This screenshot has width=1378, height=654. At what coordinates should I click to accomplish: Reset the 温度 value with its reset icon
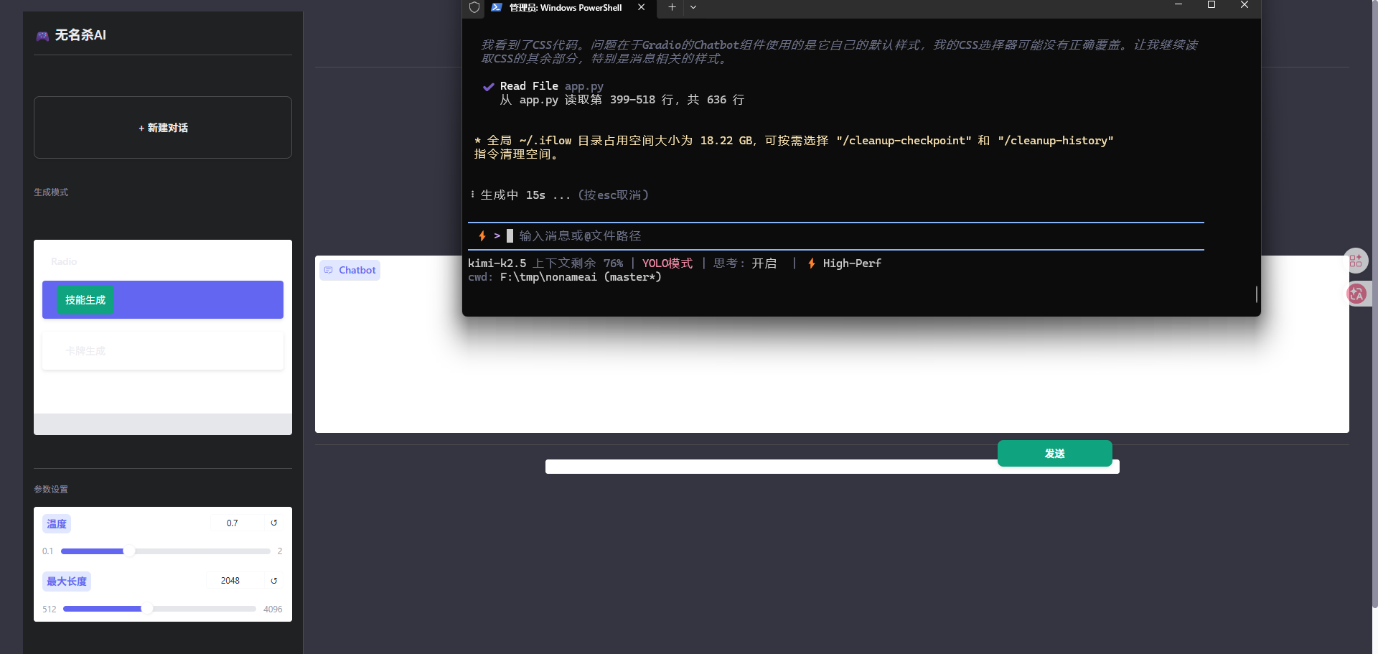point(273,523)
